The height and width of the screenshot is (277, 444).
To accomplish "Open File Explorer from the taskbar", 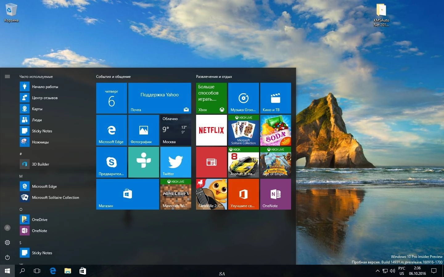I will pyautogui.click(x=68, y=271).
